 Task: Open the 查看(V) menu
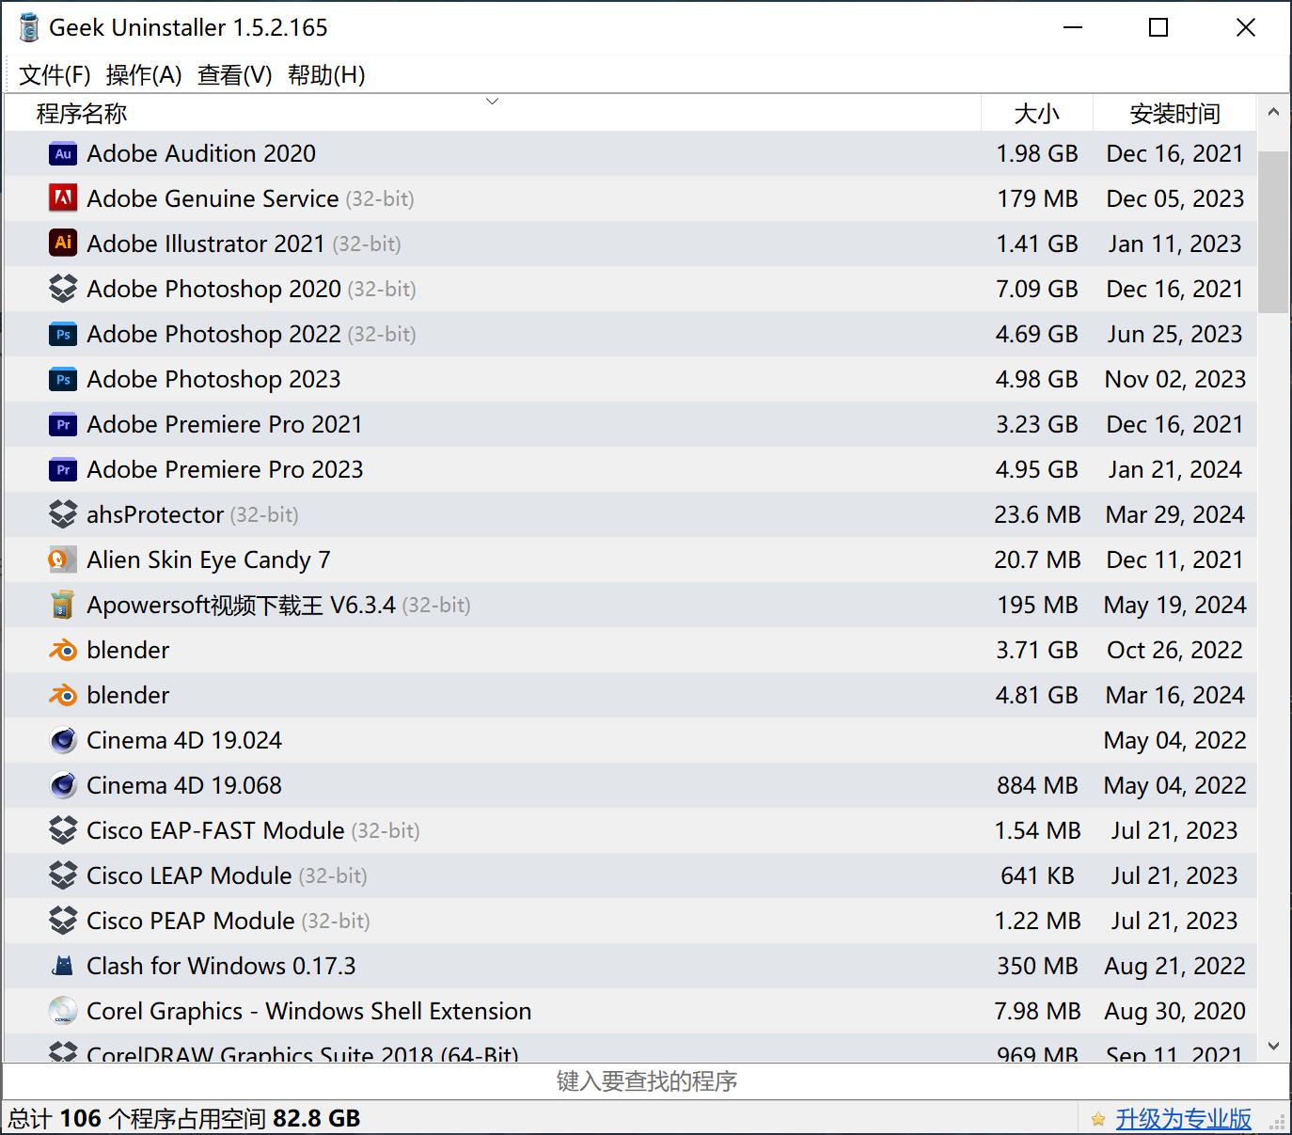click(234, 75)
